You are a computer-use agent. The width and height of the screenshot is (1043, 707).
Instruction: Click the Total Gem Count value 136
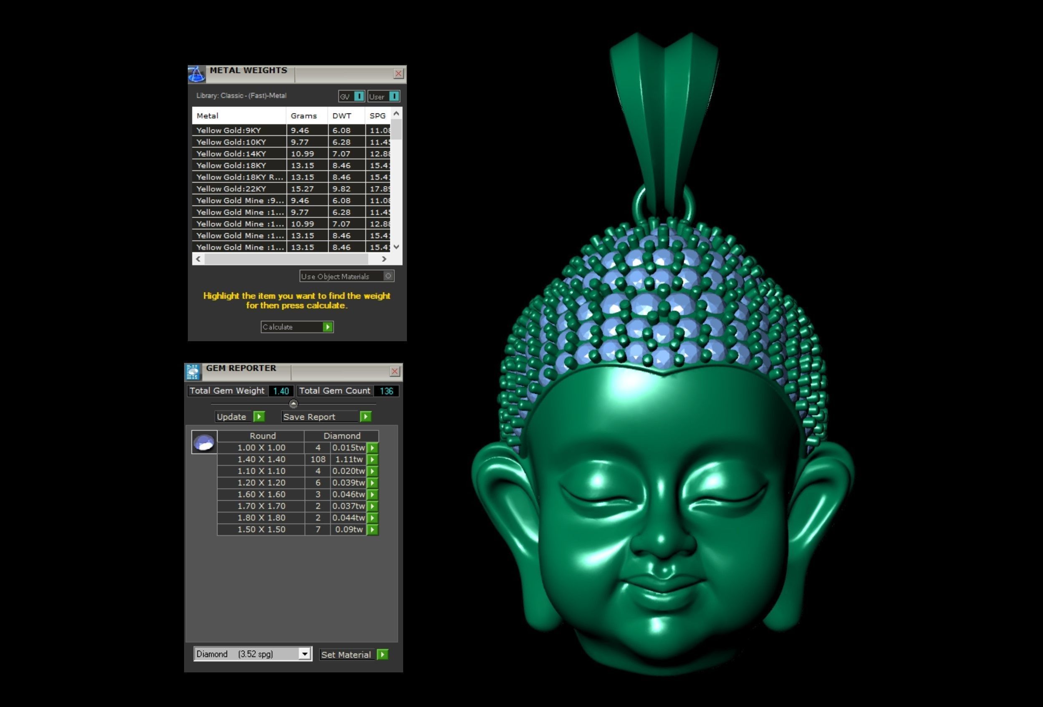(386, 391)
